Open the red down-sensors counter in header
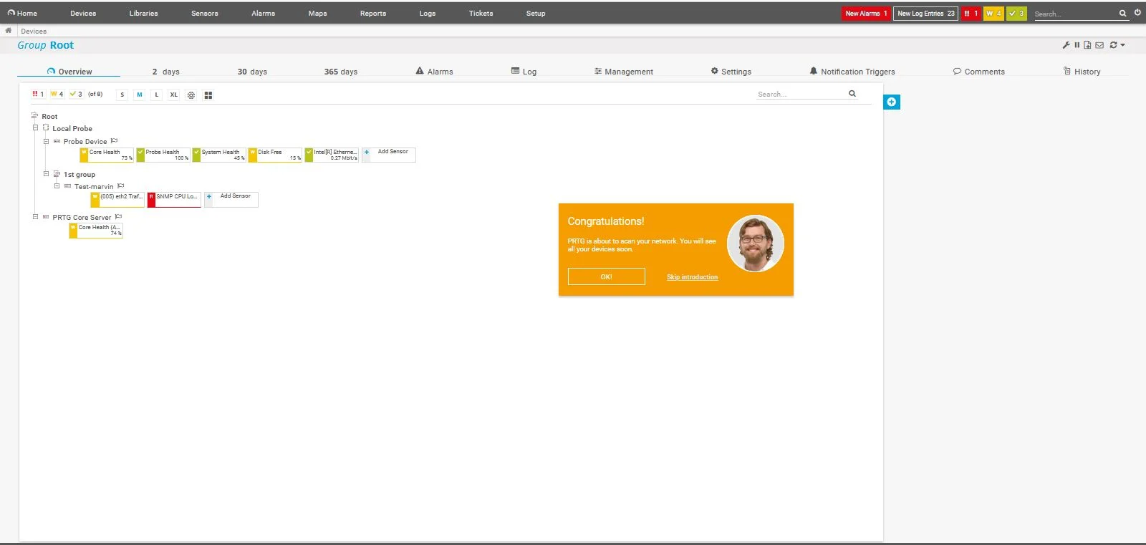This screenshot has width=1146, height=545. coord(971,14)
